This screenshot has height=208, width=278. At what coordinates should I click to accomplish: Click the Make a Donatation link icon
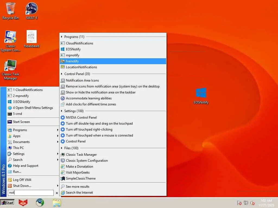tap(63, 167)
